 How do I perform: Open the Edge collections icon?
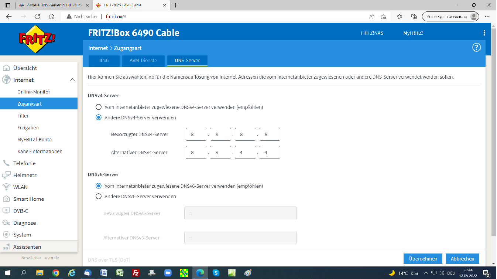click(x=414, y=16)
